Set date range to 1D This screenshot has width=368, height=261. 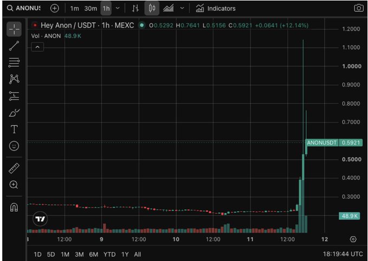[37, 254]
